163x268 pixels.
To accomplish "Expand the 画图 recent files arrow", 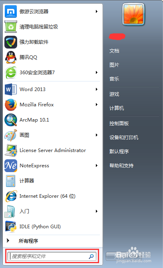I will (x=97, y=135).
